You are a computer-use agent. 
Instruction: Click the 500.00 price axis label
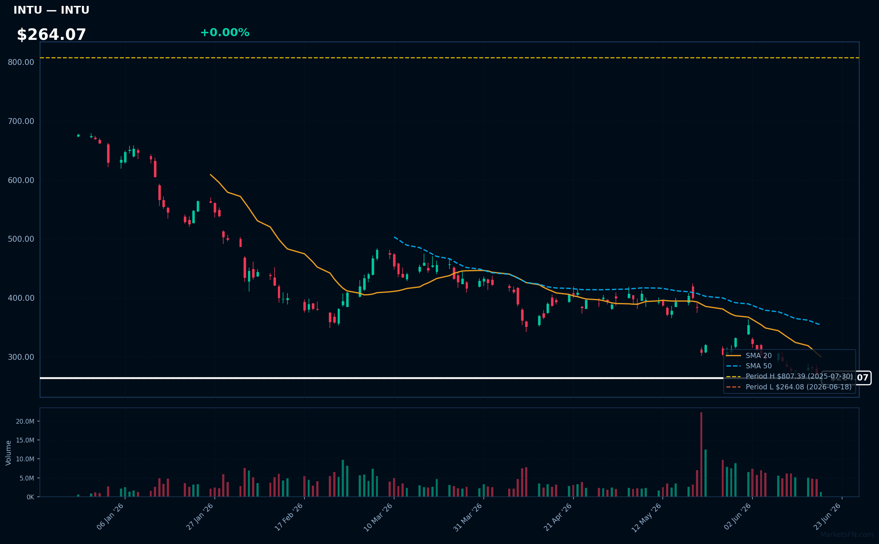pos(21,239)
